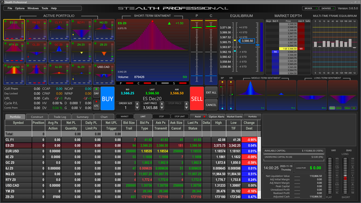This screenshot has height=203, width=361.
Task: Select the STOP order type
Action: [161, 117]
